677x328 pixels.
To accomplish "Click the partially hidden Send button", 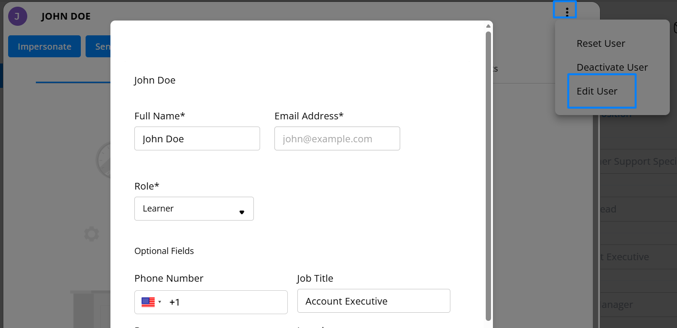I will (x=98, y=46).
